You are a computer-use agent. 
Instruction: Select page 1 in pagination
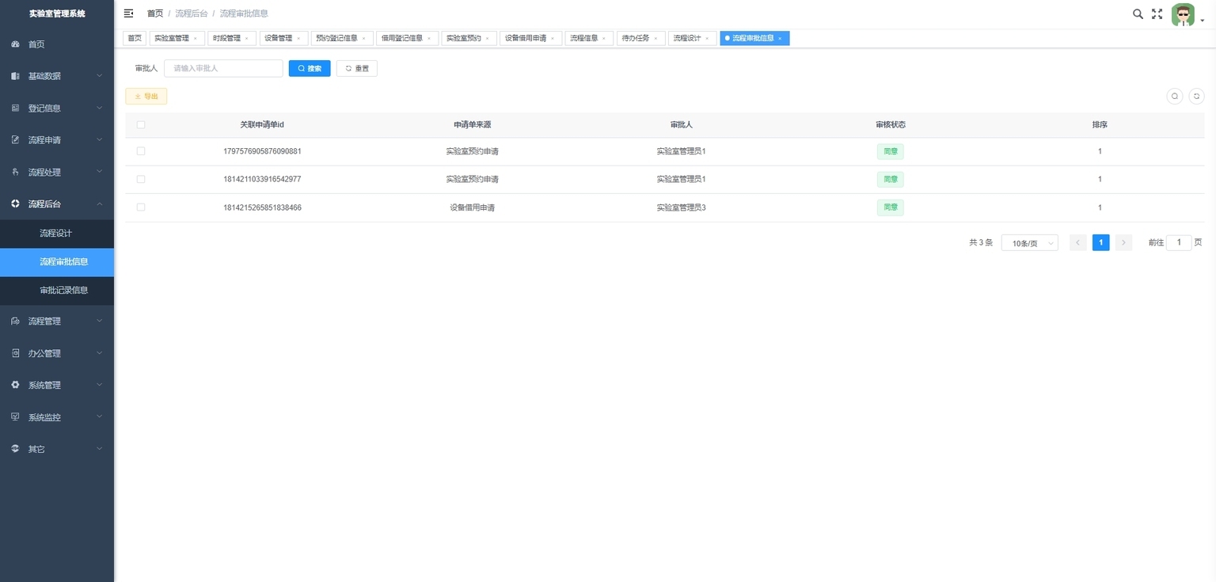pyautogui.click(x=1100, y=243)
